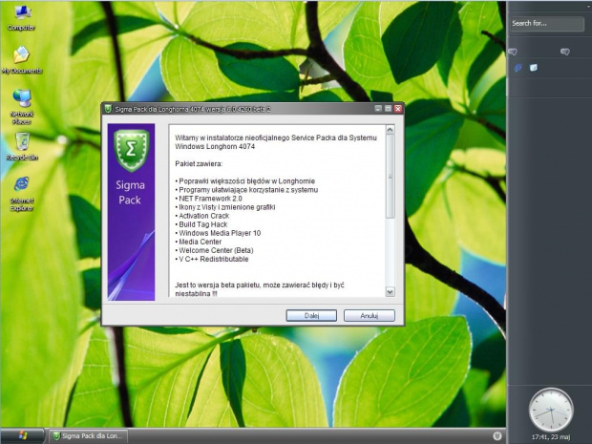Click the 'V C++ Redistributable' line

tap(212, 260)
